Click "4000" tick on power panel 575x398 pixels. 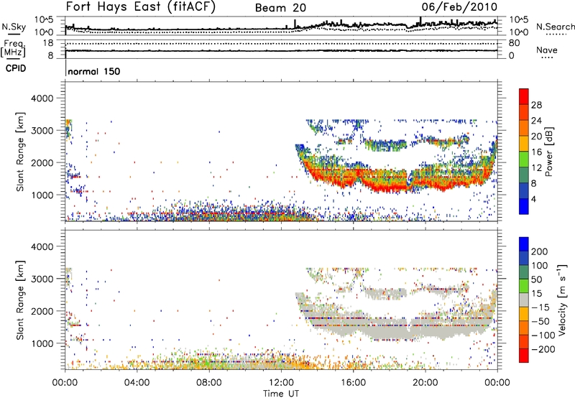42,98
